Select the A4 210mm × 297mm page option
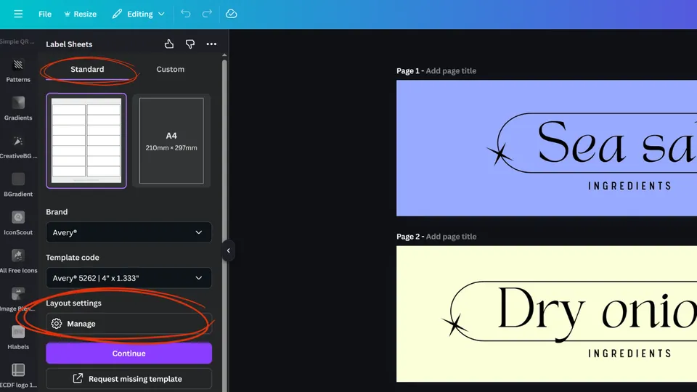Image resolution: width=697 pixels, height=392 pixels. point(171,141)
